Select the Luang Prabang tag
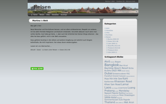 (131, 88)
